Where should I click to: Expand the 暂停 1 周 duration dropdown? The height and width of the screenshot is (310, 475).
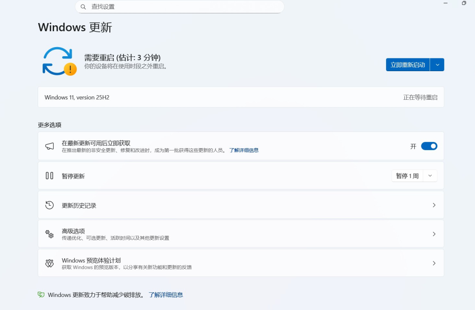430,175
